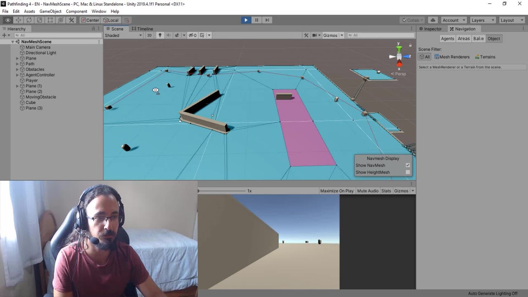The height and width of the screenshot is (297, 528).
Task: Toggle 2D view mode in Scene
Action: click(149, 35)
